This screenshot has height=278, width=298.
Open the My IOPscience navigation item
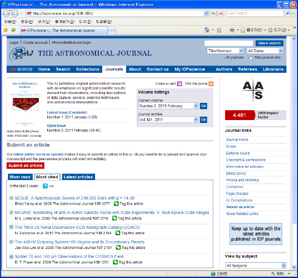pyautogui.click(x=190, y=69)
